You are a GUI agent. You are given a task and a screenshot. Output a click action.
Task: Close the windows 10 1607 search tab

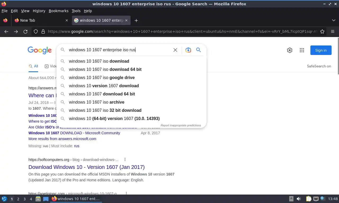pyautogui.click(x=126, y=20)
